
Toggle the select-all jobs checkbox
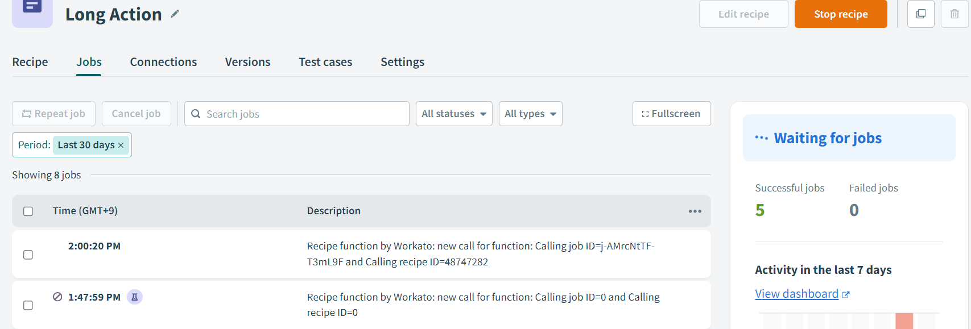tap(28, 211)
